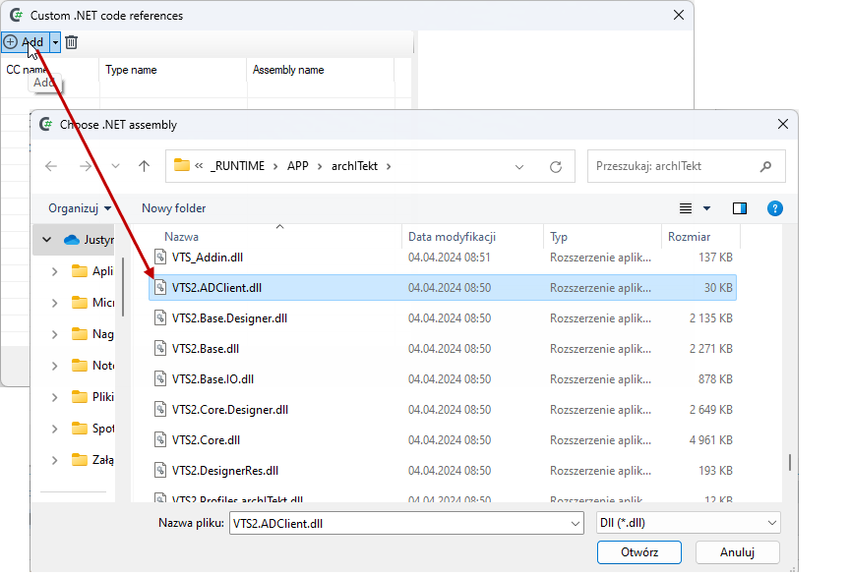Click the trash delete icon in references toolbar
Screen dimensions: 849x575
coord(72,41)
